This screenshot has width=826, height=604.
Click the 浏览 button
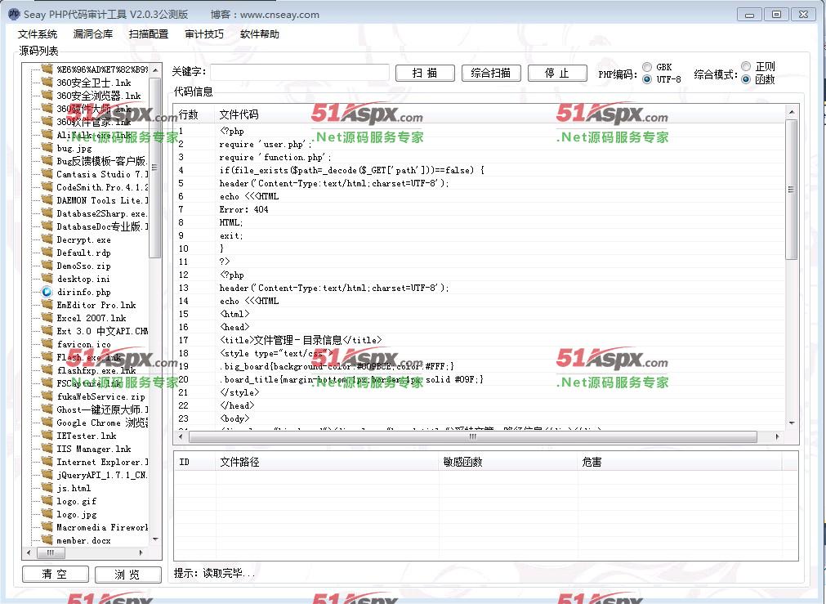click(x=128, y=574)
